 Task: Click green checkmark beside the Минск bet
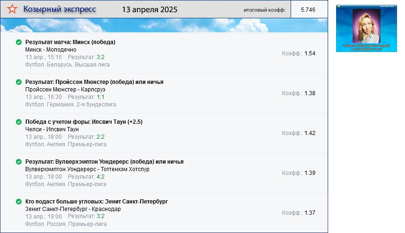coord(19,42)
